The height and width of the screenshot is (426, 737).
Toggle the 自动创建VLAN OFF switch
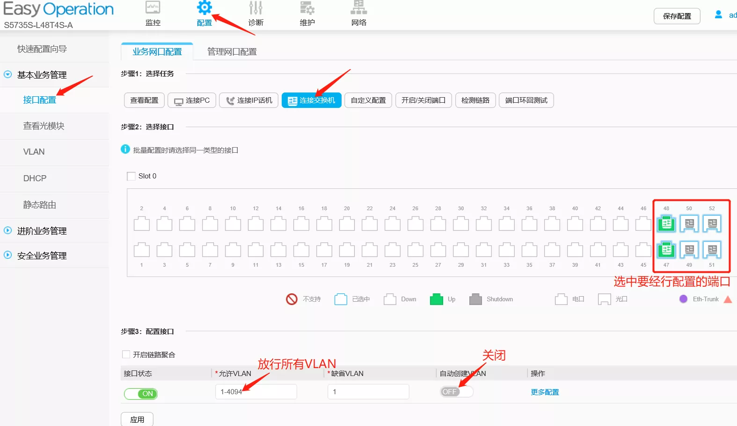[x=456, y=392]
